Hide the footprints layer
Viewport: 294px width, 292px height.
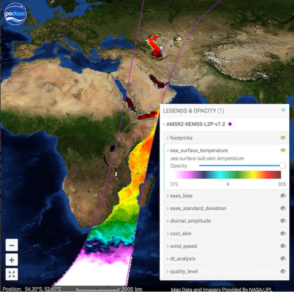tap(283, 138)
